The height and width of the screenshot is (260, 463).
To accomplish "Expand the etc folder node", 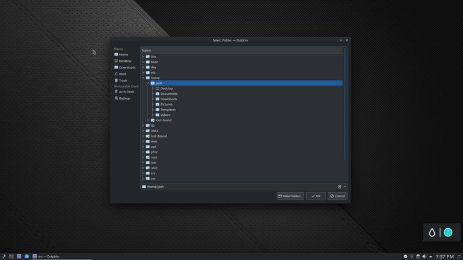I will [x=143, y=73].
